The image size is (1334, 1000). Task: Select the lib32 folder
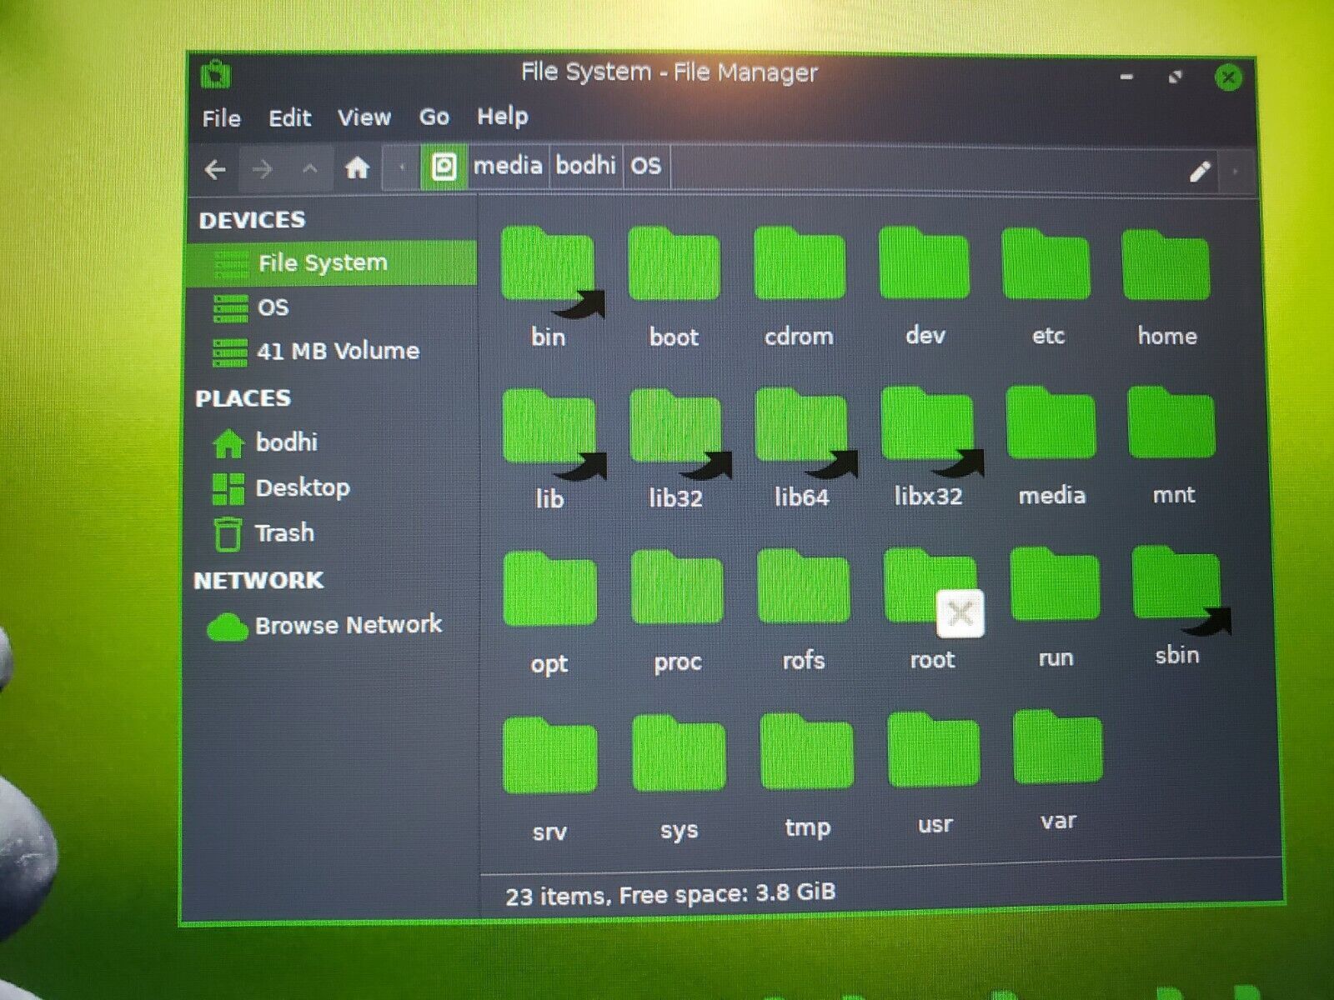pos(677,426)
